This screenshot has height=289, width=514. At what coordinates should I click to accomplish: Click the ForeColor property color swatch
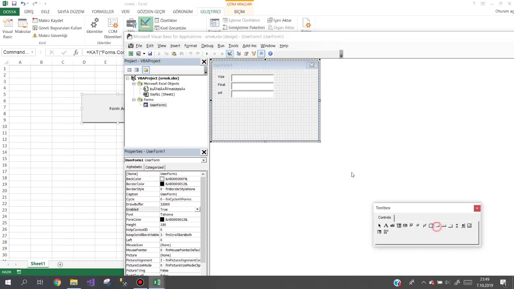(x=162, y=220)
